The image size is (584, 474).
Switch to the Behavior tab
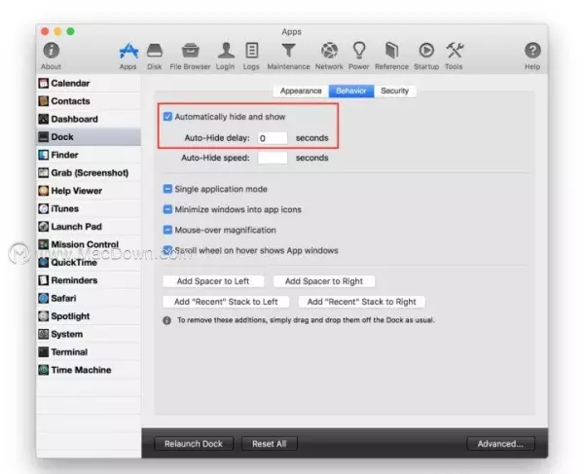tap(351, 91)
